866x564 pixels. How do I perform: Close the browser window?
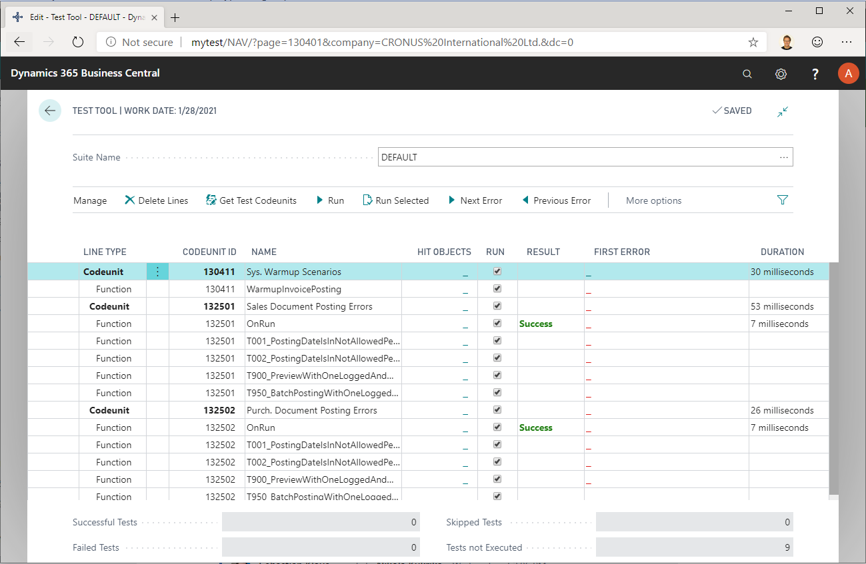click(x=849, y=11)
